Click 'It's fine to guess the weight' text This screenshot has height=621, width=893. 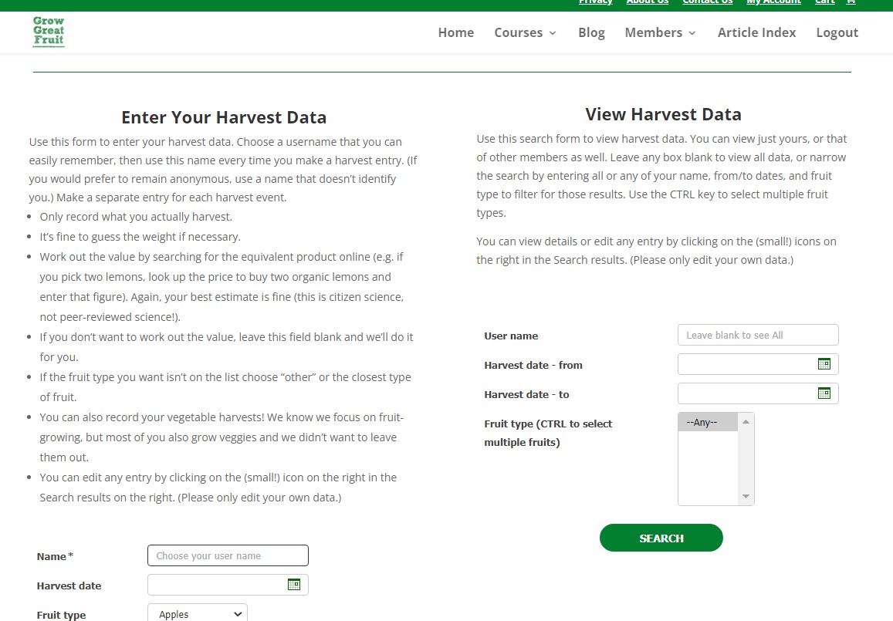[140, 237]
